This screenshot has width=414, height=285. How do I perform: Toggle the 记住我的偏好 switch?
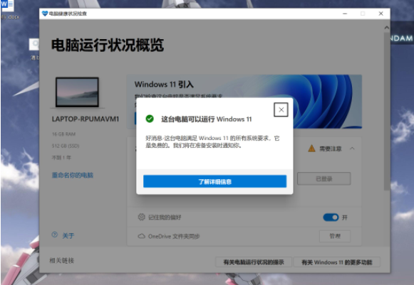331,217
